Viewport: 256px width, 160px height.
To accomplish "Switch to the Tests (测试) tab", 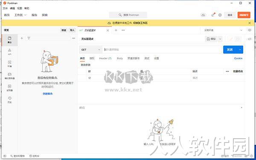I will pyautogui.click(x=147, y=58).
